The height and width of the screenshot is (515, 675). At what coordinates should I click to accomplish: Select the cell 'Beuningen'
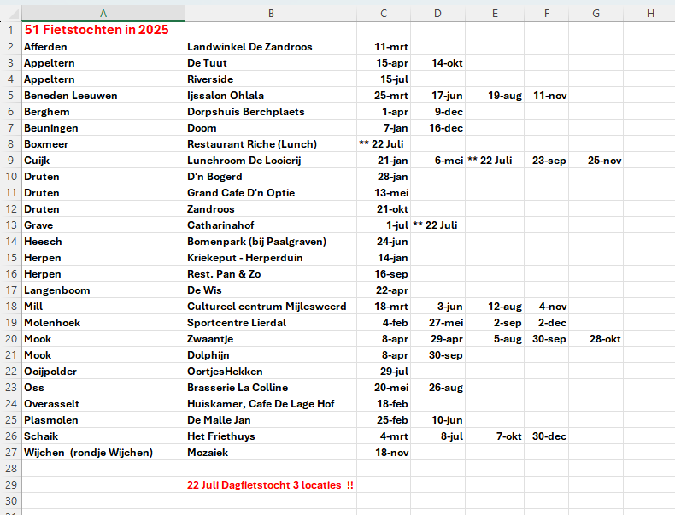coord(103,128)
